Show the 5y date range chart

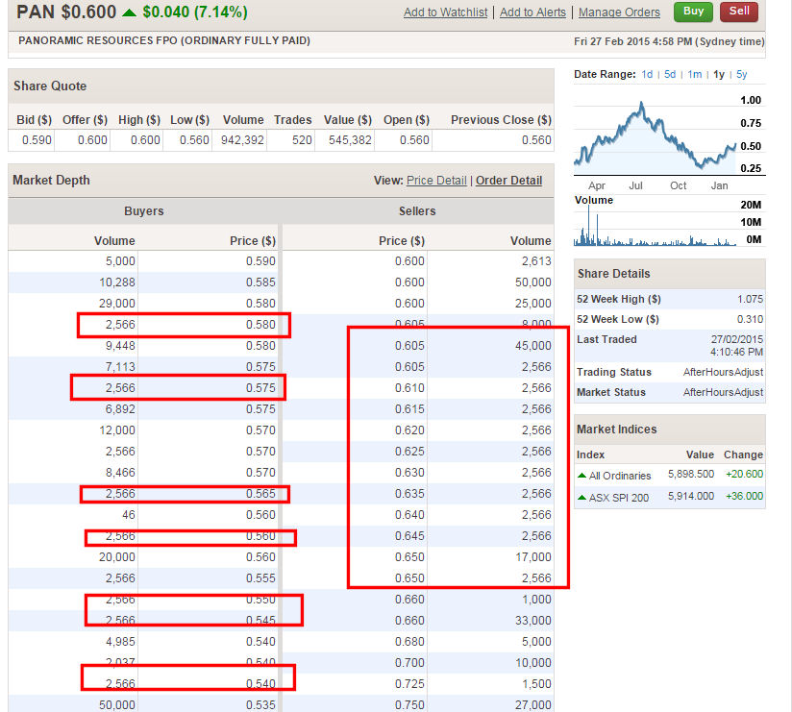(741, 74)
